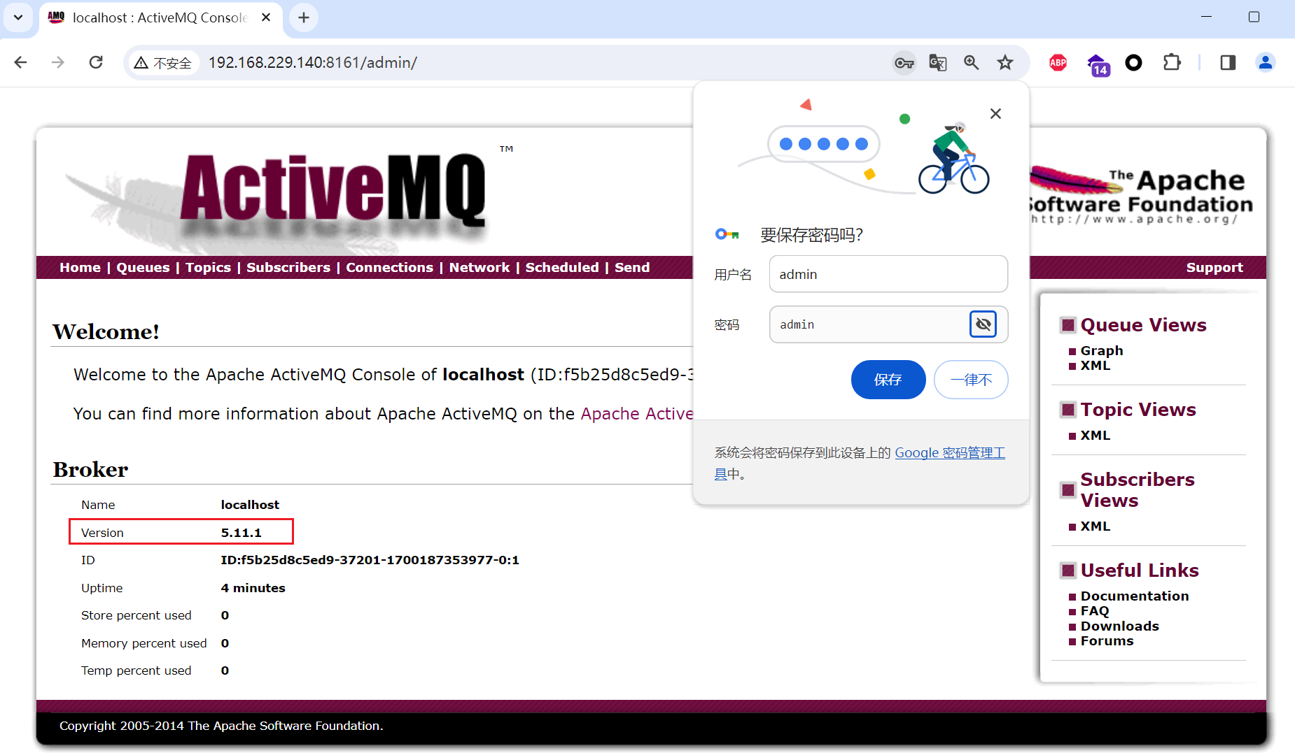
Task: Click the black circle extension icon
Action: (1133, 63)
